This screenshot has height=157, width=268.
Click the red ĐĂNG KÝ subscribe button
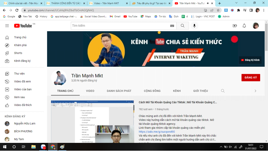(250, 77)
